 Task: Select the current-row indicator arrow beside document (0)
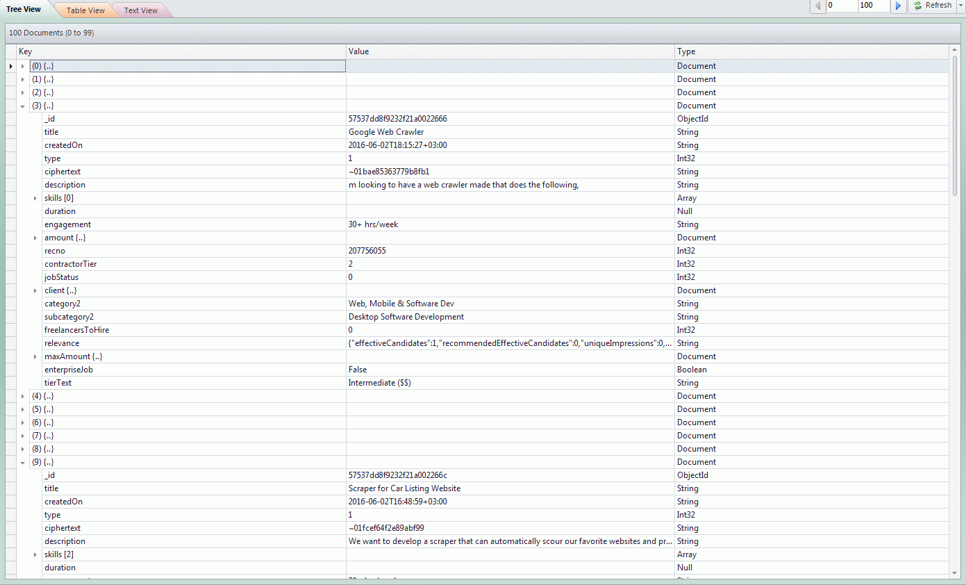click(10, 66)
